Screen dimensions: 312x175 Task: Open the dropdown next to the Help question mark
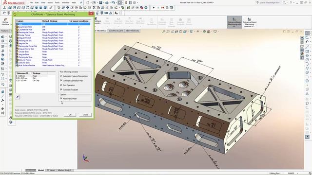point(293,2)
